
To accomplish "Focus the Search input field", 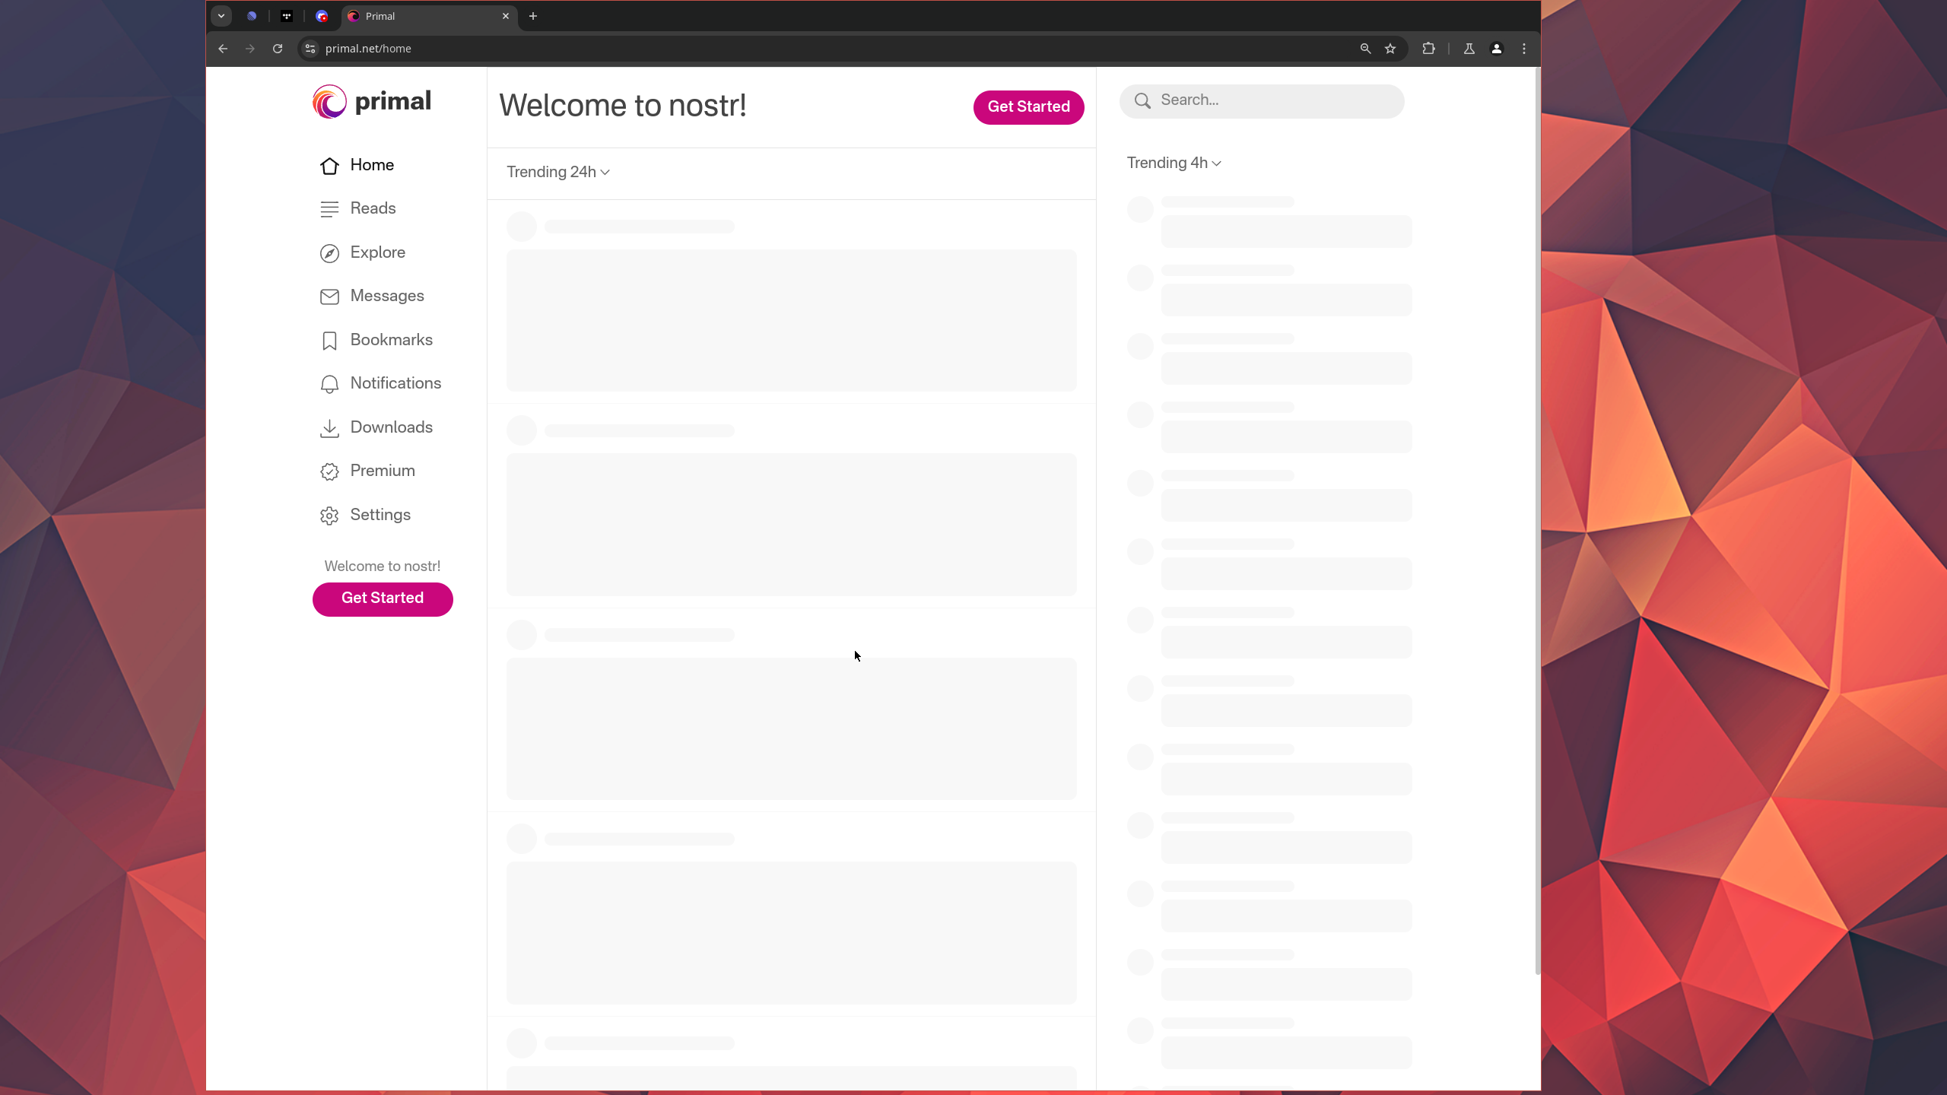I will pos(1262,101).
